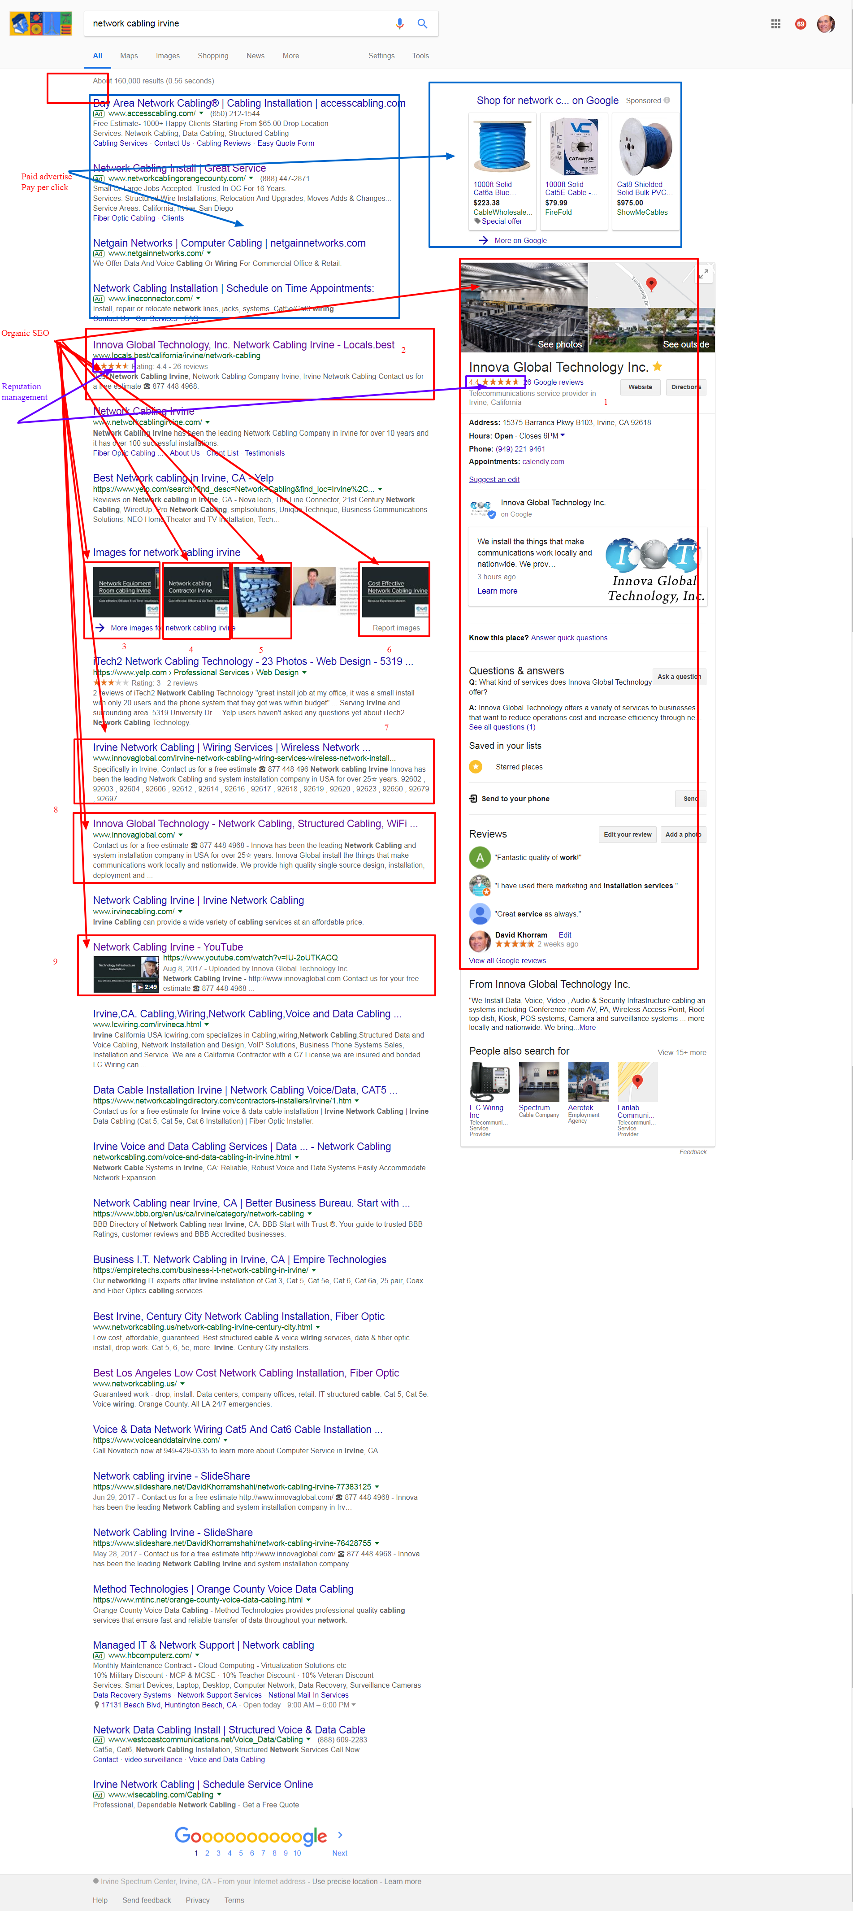
Task: Switch to the Images tab
Action: 168,56
